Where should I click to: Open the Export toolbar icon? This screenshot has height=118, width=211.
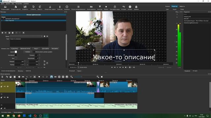[130, 7]
